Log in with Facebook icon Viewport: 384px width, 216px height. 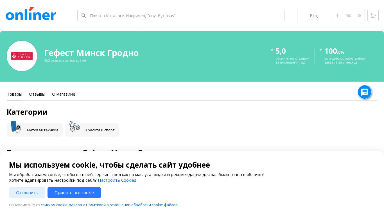tap(337, 15)
